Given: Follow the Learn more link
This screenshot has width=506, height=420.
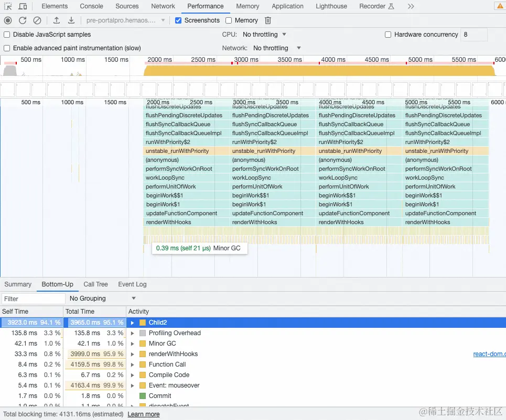Looking at the screenshot, I should [x=144, y=414].
